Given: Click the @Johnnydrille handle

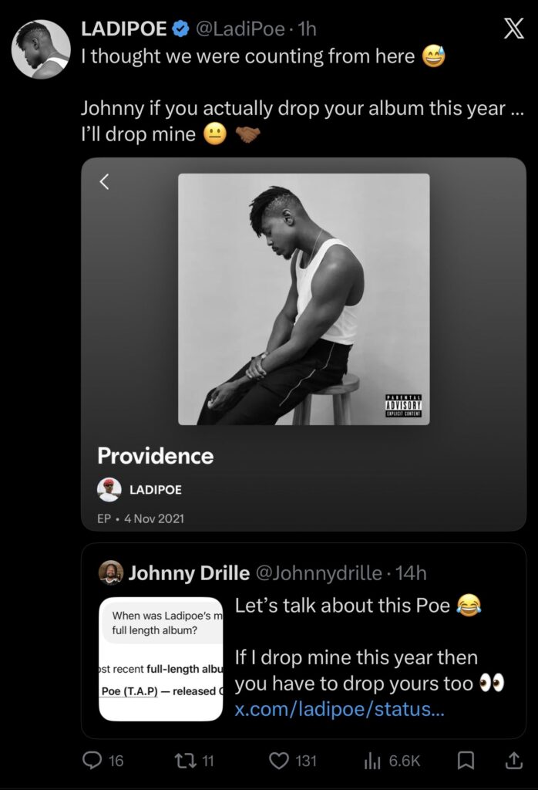Looking at the screenshot, I should 318,573.
